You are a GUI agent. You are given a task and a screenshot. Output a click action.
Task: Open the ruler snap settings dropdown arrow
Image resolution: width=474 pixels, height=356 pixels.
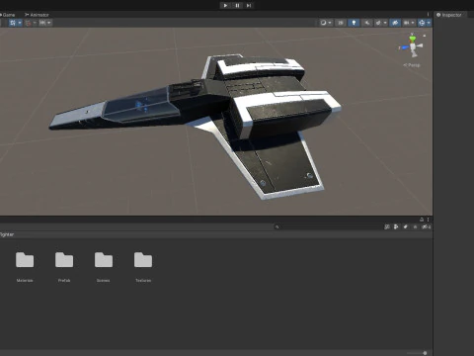tap(49, 23)
